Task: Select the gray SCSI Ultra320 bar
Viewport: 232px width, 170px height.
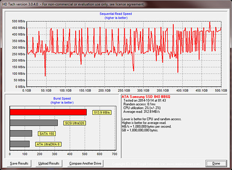Action: click(x=34, y=123)
